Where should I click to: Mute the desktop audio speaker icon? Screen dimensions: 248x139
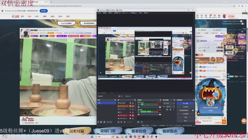[x=138, y=114]
